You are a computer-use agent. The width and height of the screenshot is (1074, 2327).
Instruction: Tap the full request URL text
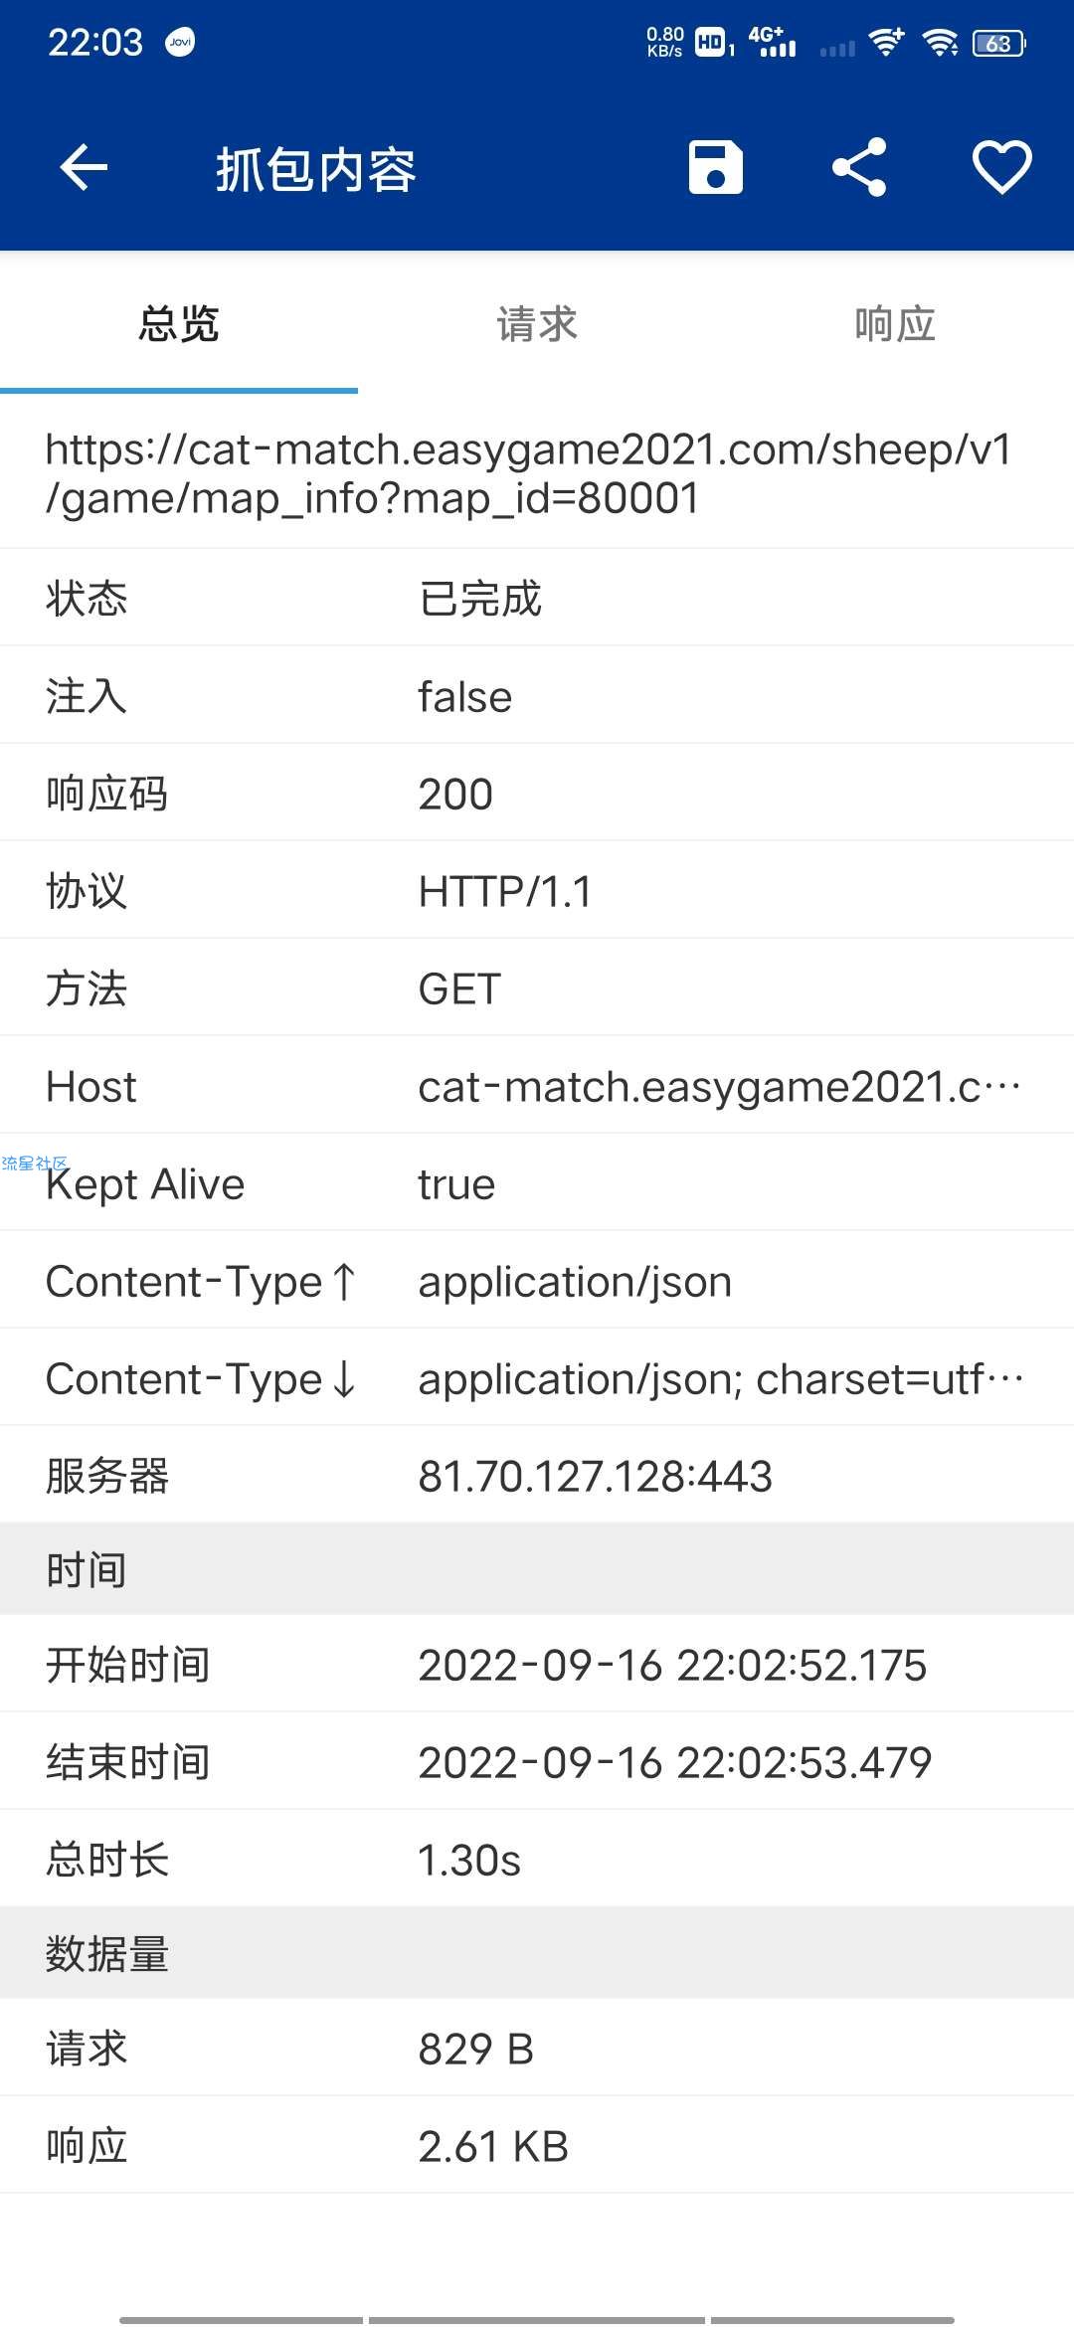pyautogui.click(x=528, y=473)
